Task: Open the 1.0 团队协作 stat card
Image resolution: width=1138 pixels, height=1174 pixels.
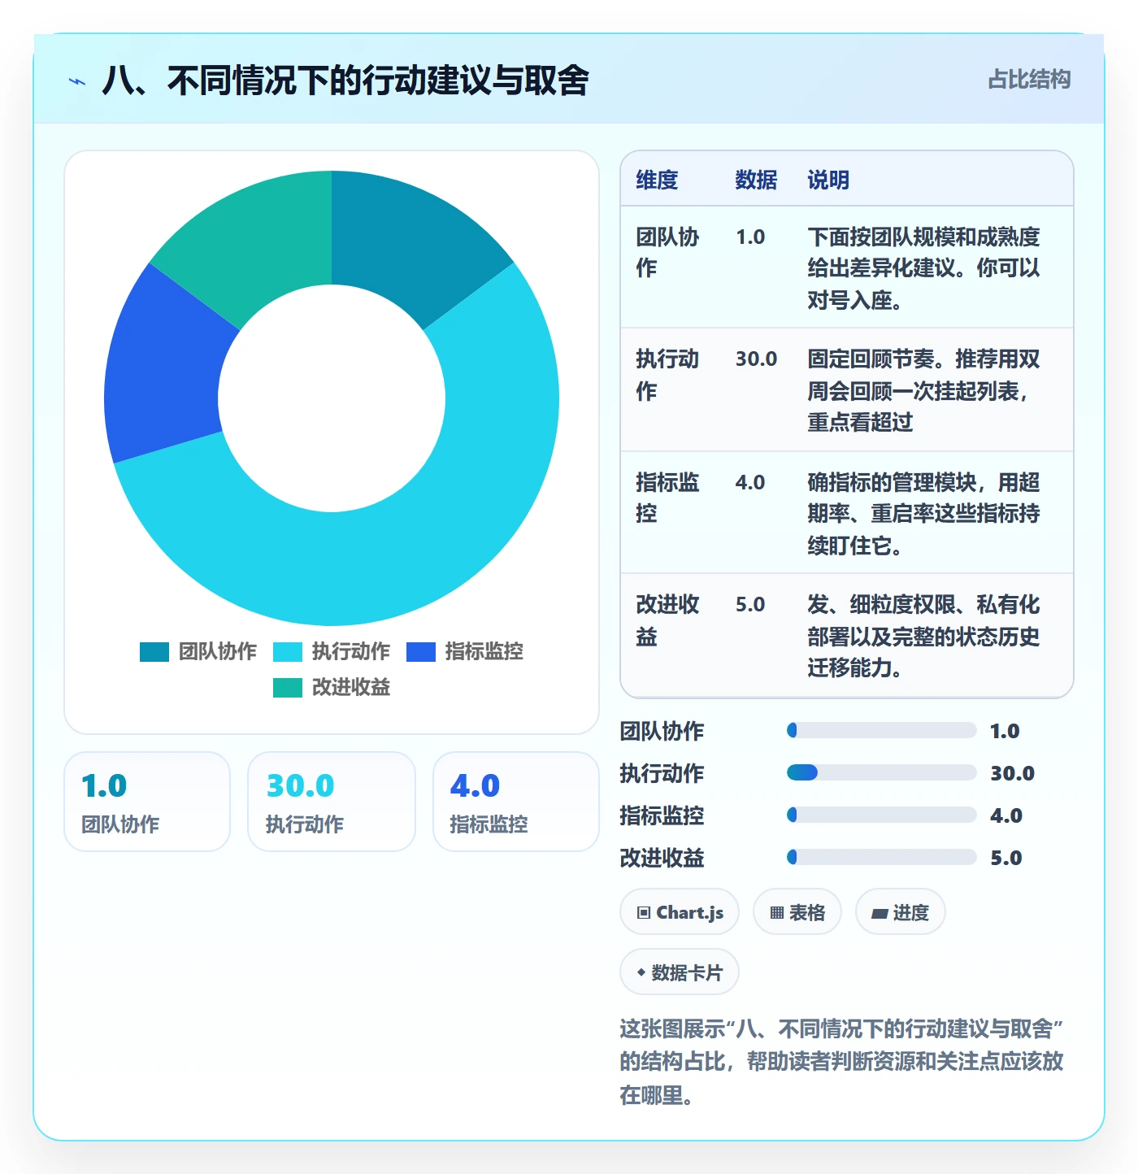Action: click(x=147, y=802)
